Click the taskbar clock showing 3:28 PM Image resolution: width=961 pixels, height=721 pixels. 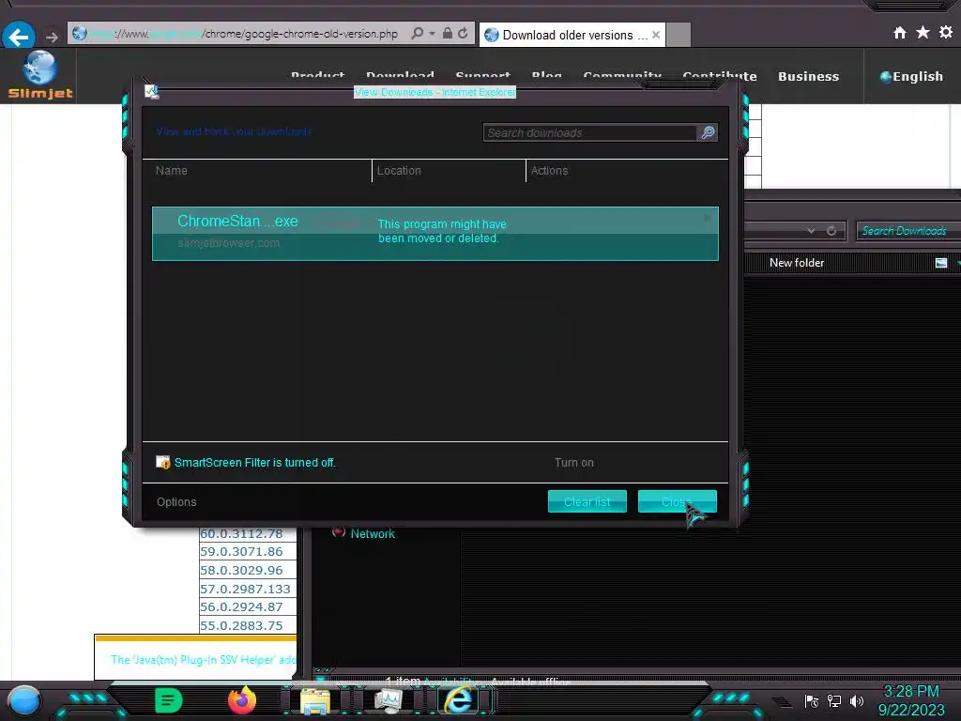[911, 700]
